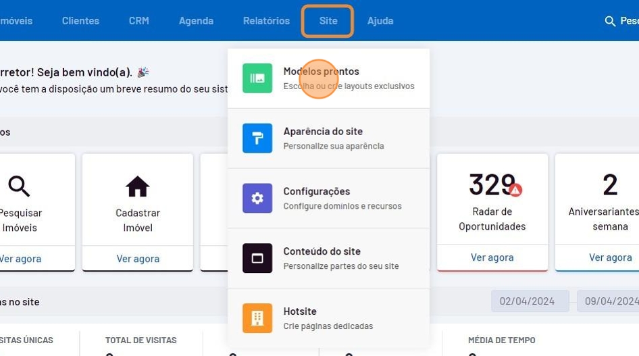Click the orange building Hotsite icon
The width and height of the screenshot is (639, 356).
point(257,318)
